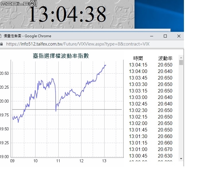Click the 09 x-axis hour label
Screen dimensions: 210x177
point(12,161)
